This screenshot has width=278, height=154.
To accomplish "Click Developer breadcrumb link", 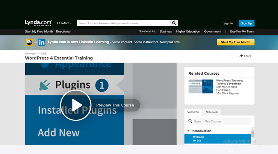I will pyautogui.click(x=31, y=53).
